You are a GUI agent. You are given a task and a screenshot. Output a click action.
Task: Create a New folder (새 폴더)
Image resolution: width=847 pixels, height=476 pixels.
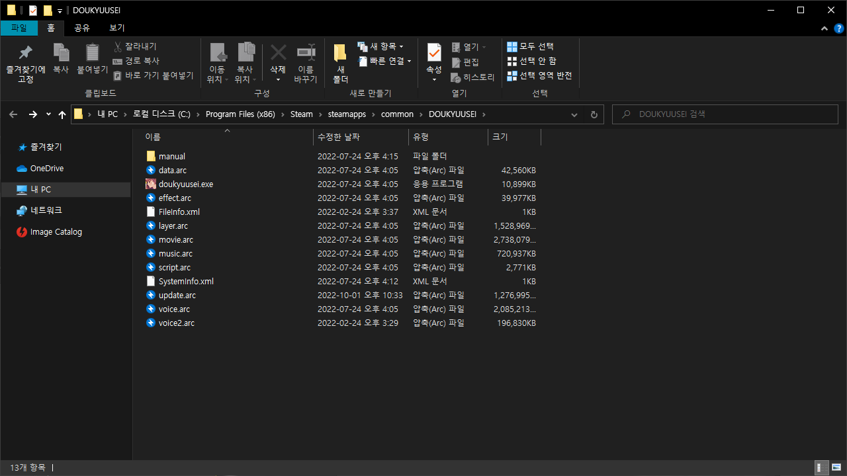pos(340,63)
